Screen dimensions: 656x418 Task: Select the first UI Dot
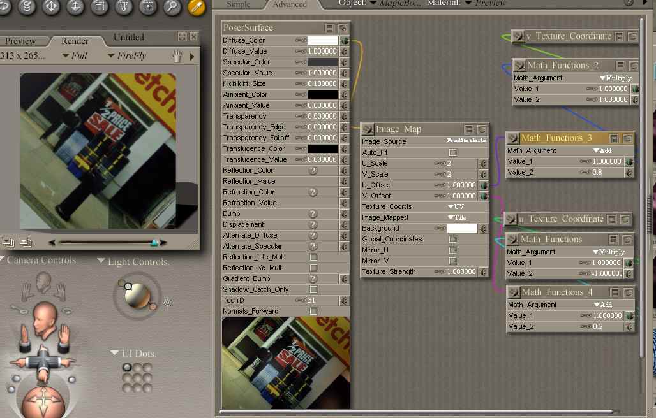coord(127,368)
